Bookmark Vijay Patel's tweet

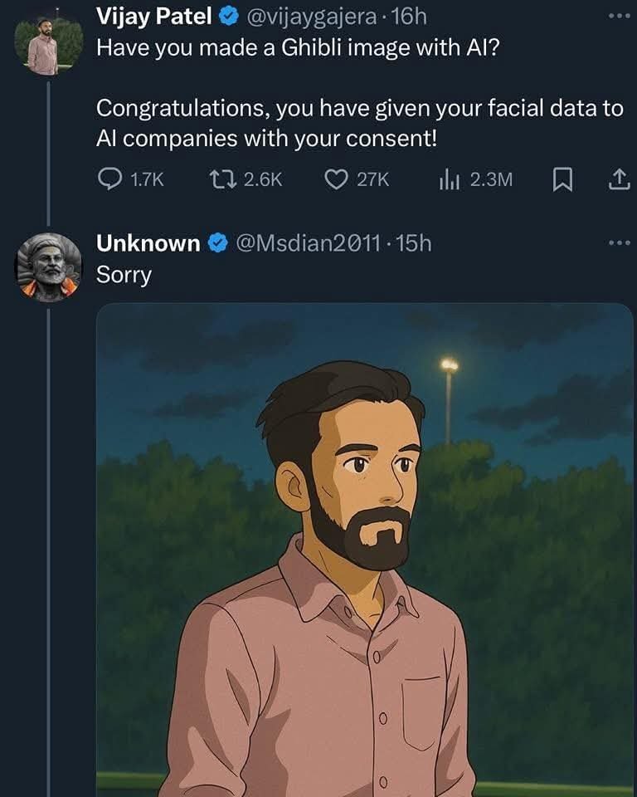[x=562, y=179]
